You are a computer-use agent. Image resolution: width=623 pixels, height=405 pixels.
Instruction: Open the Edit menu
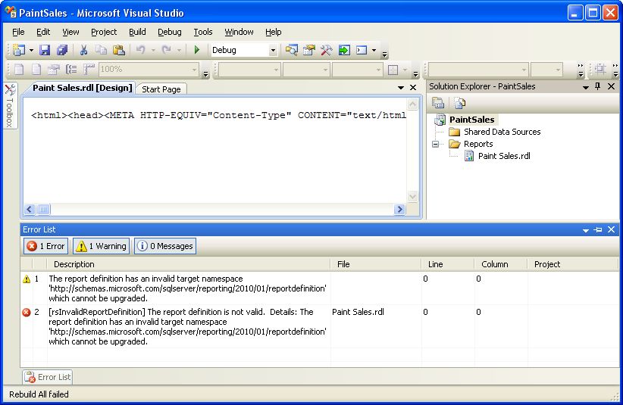43,32
